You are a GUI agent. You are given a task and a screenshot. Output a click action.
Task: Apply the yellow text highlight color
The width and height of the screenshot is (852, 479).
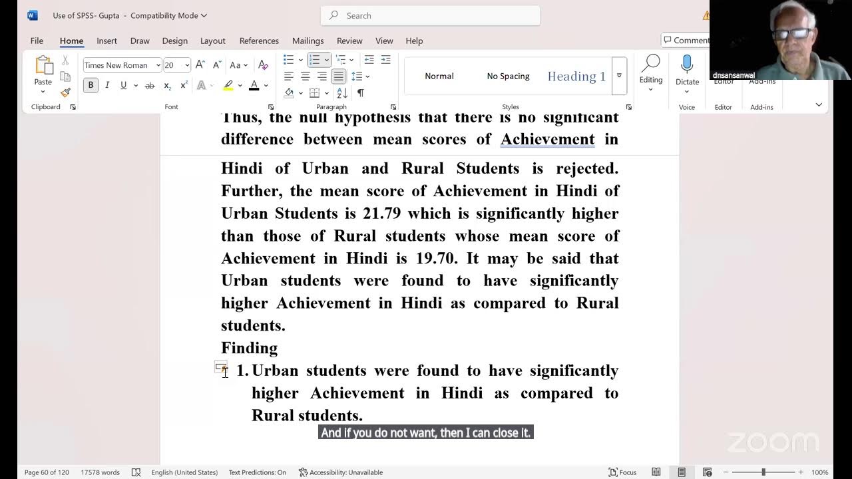point(228,85)
